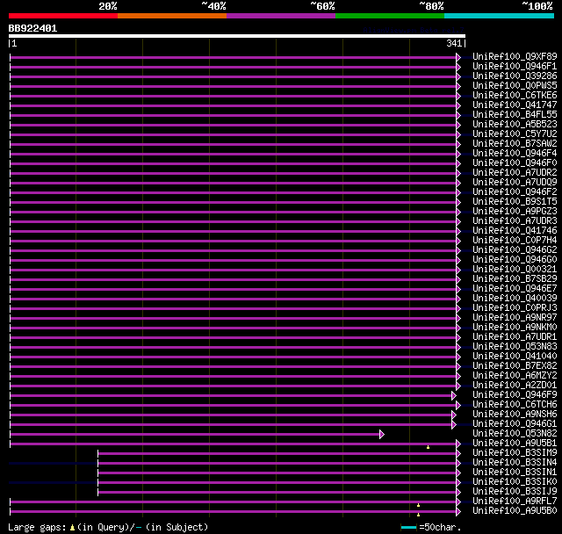
Task: Select the UniRef100_A9PGZ3 label
Action: 515,212
